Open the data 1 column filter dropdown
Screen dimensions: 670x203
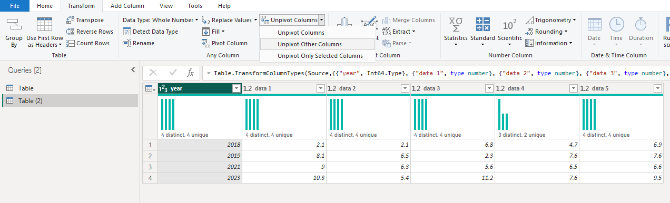tap(320, 89)
